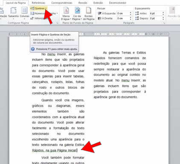
Task: Open Números de Linha option
Action: pos(44,13)
